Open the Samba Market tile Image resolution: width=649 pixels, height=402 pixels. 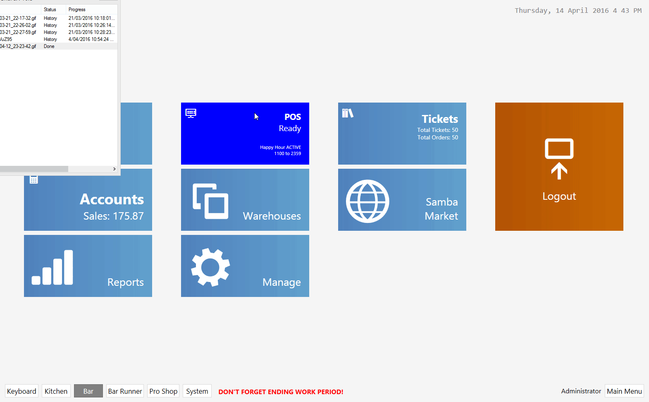402,200
